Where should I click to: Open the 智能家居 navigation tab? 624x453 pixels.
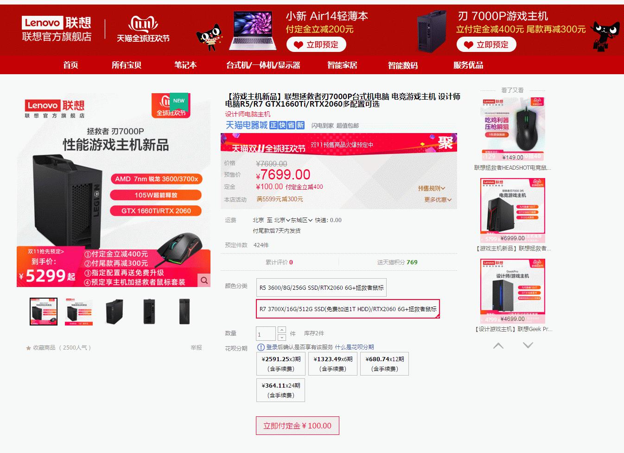[x=342, y=65]
